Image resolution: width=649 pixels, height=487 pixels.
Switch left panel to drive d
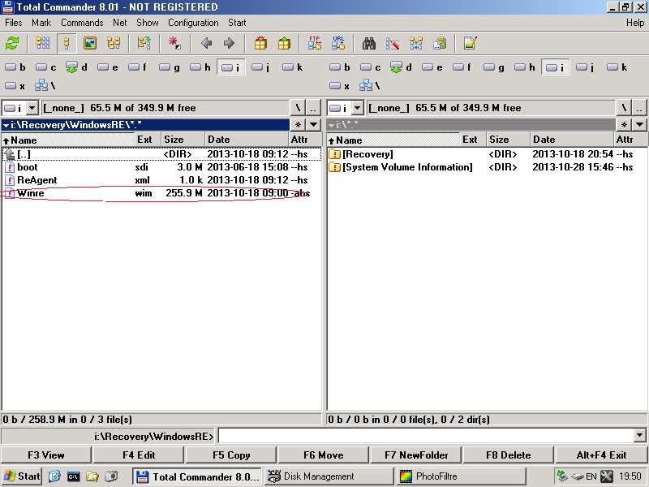tap(77, 67)
